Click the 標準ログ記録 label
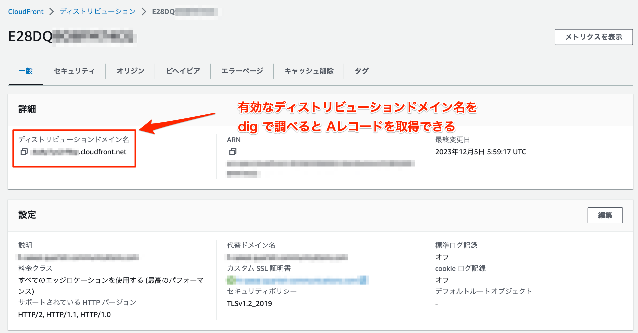Screen dimensions: 638x333 (x=456, y=245)
